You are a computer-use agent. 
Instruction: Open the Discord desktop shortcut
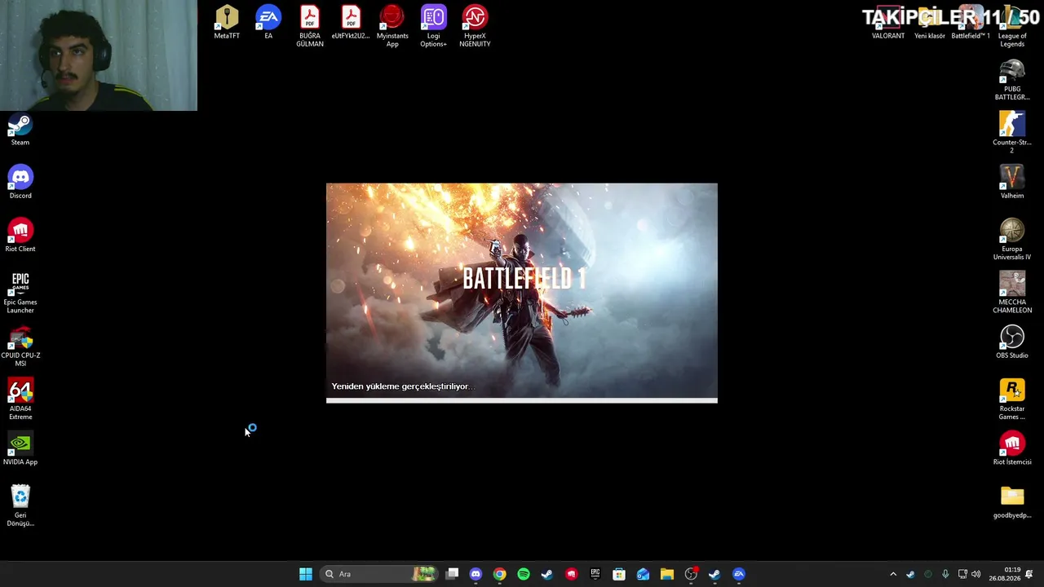tap(20, 183)
